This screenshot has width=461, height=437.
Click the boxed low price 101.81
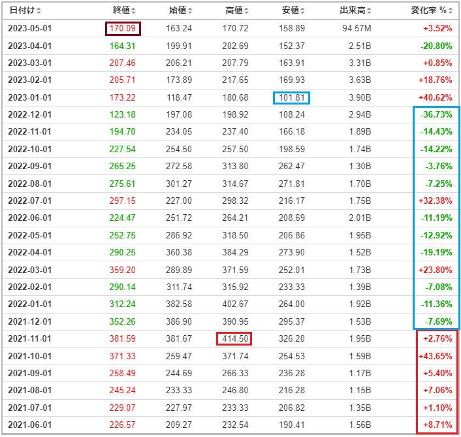291,97
